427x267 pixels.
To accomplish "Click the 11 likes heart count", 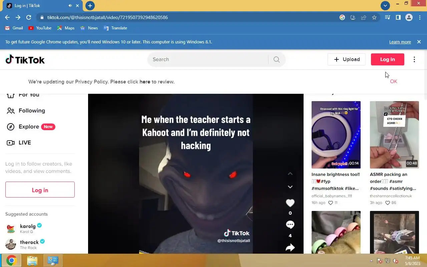I will (333, 203).
